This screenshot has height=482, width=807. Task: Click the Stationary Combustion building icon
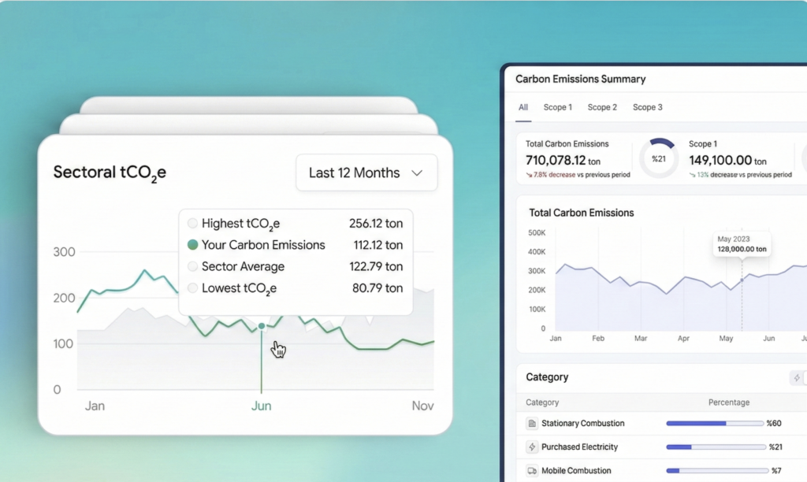(532, 424)
